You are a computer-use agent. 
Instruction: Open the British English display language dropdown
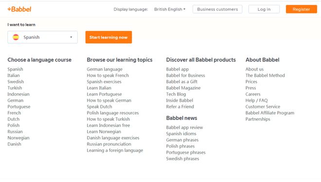170,9
